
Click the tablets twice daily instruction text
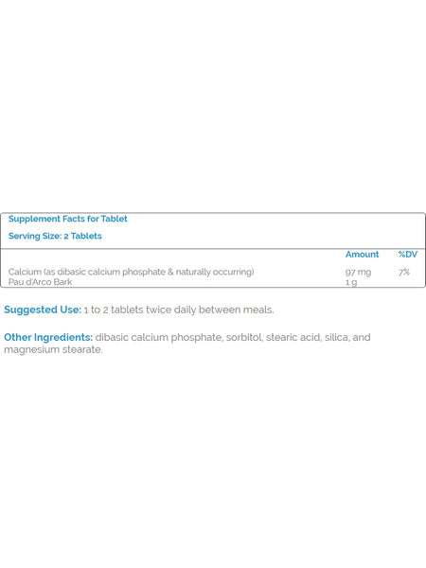[154, 310]
